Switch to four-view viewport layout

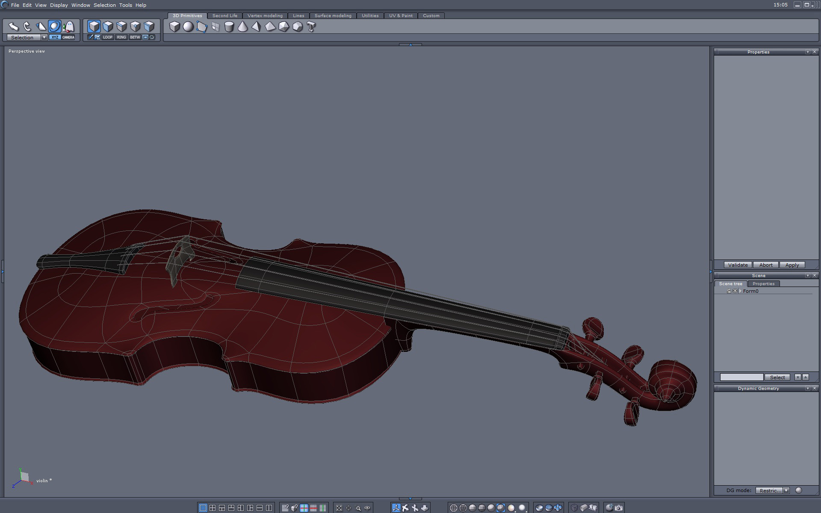(x=213, y=508)
